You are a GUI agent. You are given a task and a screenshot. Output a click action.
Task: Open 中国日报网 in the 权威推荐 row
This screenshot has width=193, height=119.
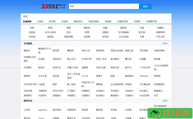coord(94,22)
